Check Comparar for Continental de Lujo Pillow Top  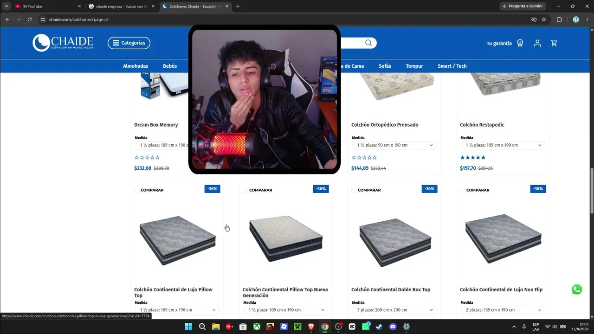pos(136,190)
